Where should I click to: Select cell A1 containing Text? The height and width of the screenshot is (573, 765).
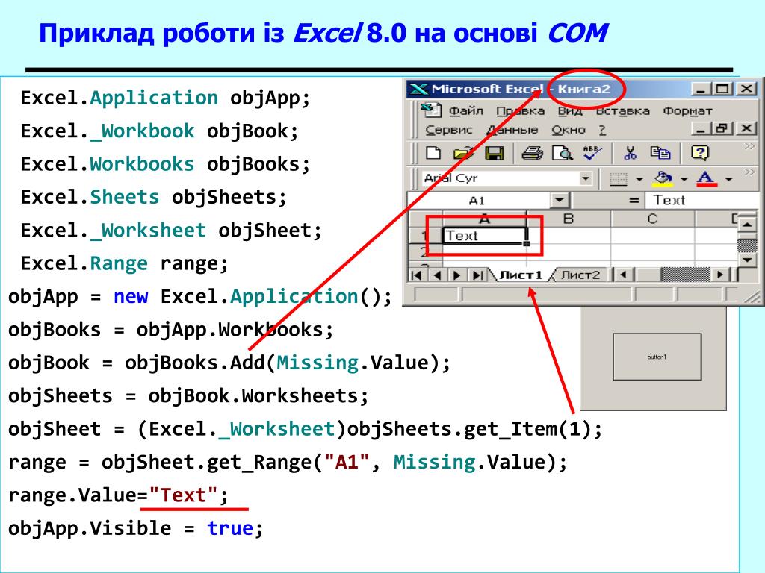click(485, 236)
